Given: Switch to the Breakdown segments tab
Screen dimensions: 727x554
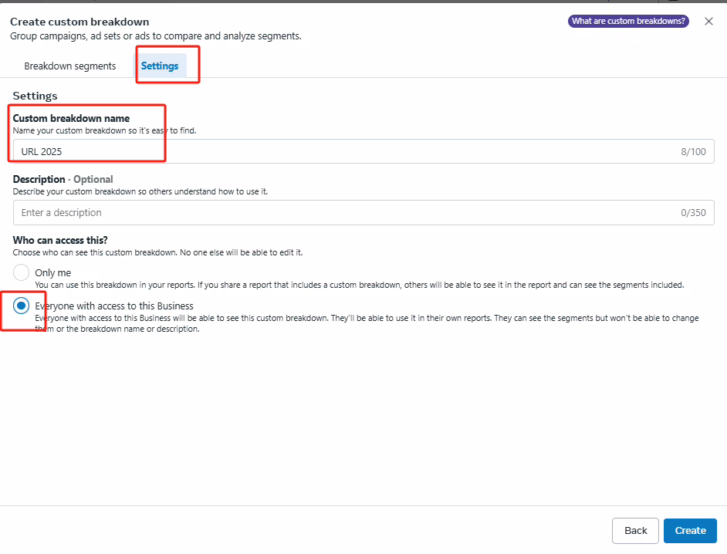Looking at the screenshot, I should (70, 66).
